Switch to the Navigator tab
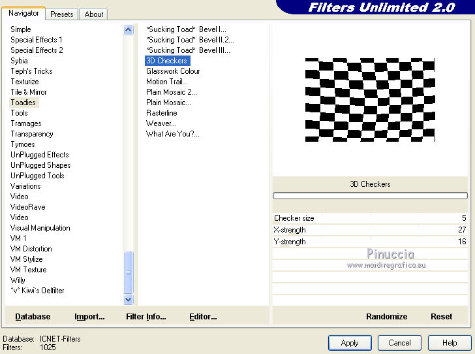Viewport: 475px width, 354px height. 23,13
